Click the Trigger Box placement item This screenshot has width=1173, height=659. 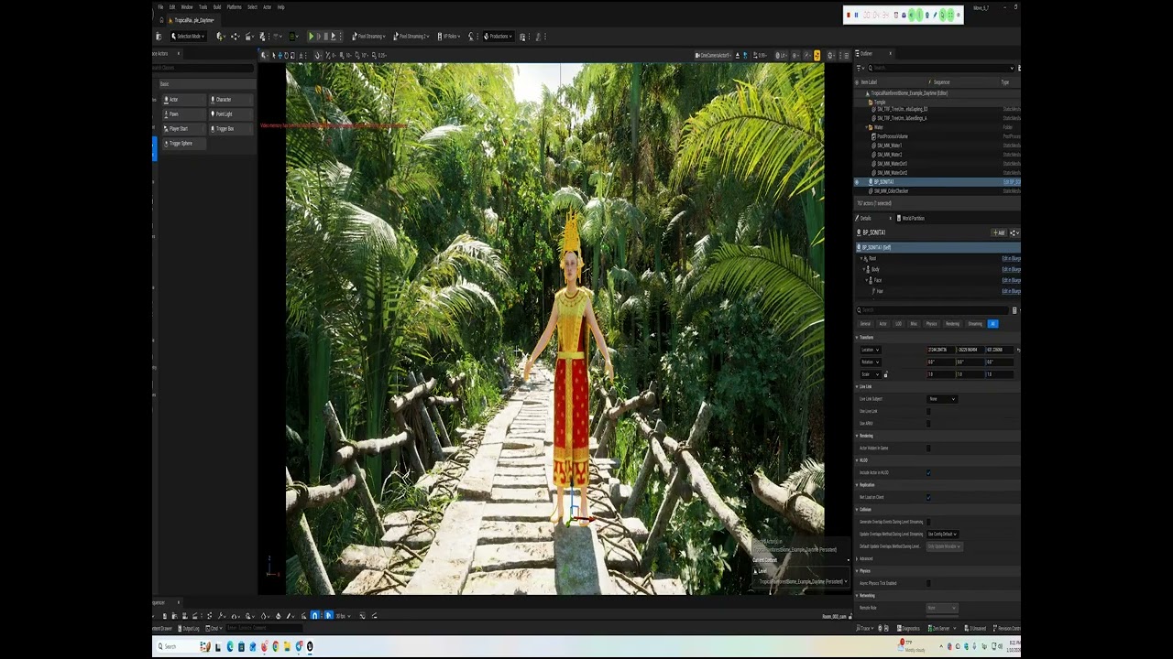click(232, 129)
